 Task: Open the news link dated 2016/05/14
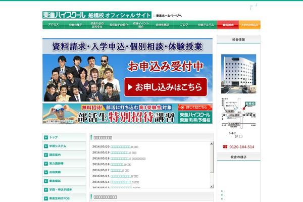121,182
